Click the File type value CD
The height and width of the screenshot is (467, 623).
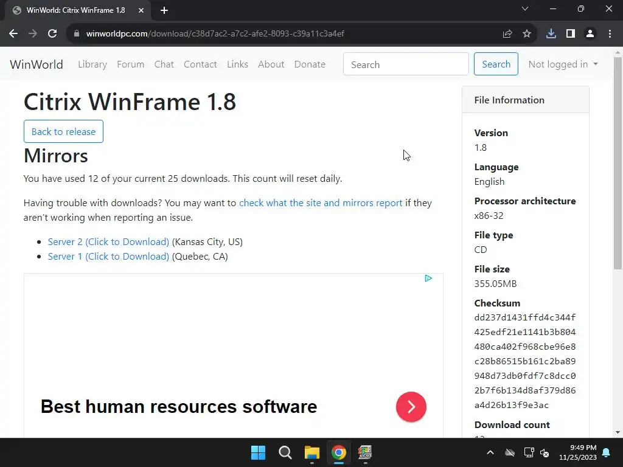(481, 250)
